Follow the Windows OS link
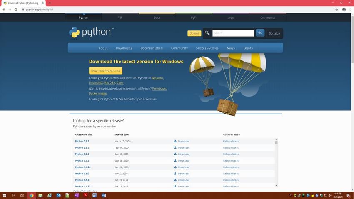This screenshot has height=199, width=354. tap(157, 78)
